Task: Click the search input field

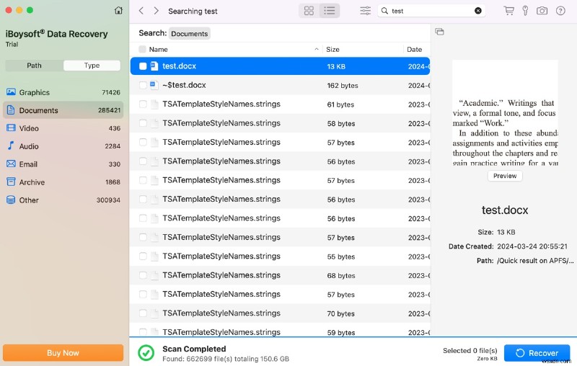Action: (431, 11)
